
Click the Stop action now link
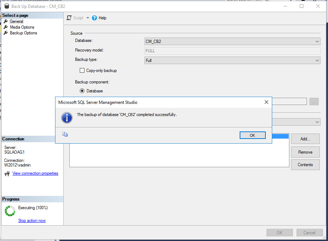point(32,220)
